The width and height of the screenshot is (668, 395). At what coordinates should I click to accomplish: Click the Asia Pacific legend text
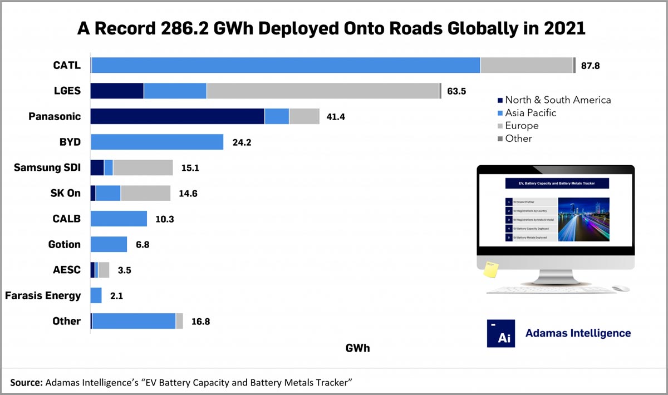click(531, 113)
